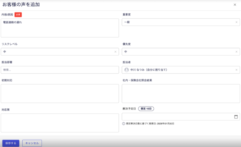The width and height of the screenshot is (241, 147).
Task: Click the 担当部署 search field
Action: tap(60, 70)
